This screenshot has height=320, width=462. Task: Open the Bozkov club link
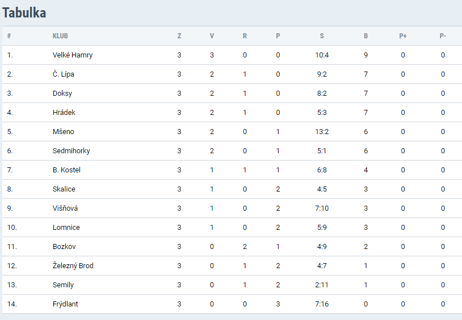tap(64, 247)
